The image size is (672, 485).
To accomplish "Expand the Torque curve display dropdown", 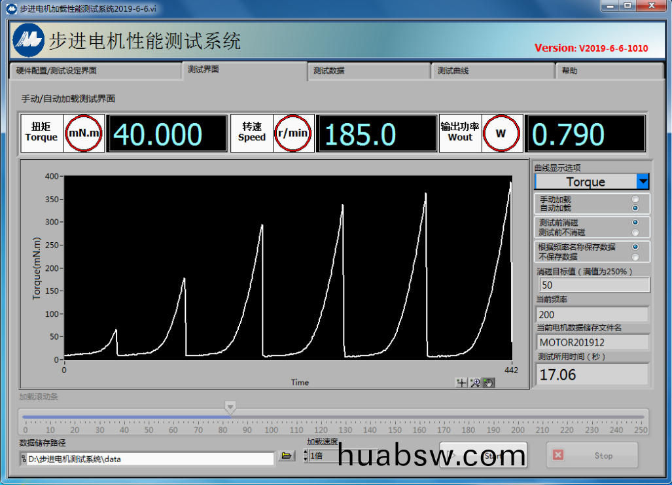I will tap(643, 182).
